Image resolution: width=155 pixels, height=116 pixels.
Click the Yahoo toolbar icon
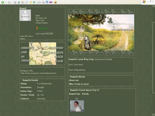coord(51,2)
